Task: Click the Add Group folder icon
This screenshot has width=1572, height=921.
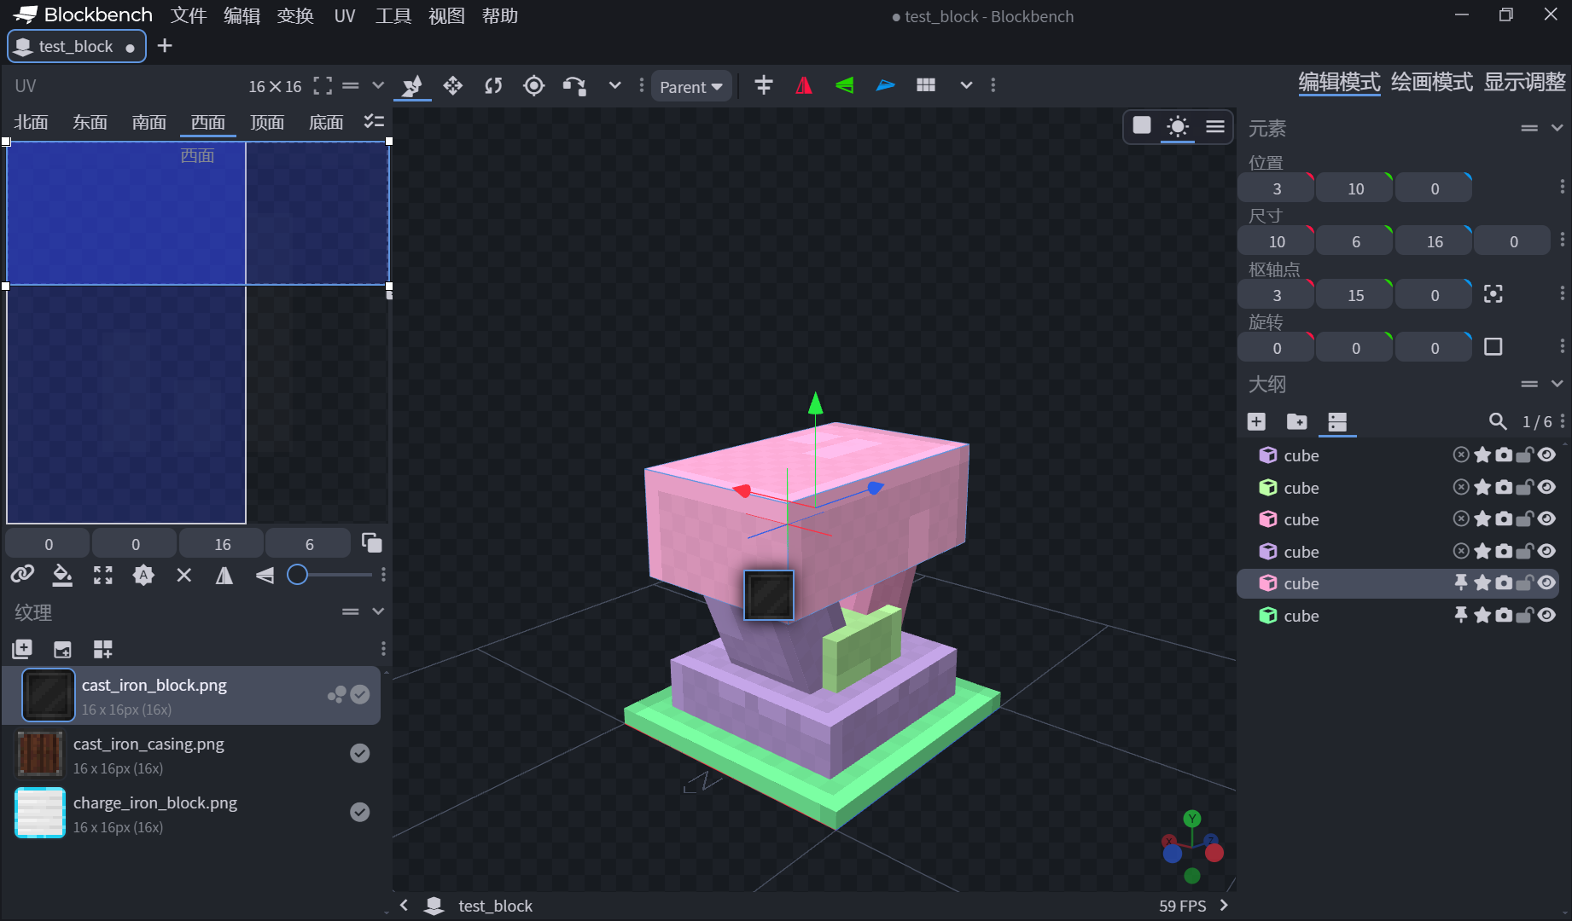Action: coord(1296,421)
